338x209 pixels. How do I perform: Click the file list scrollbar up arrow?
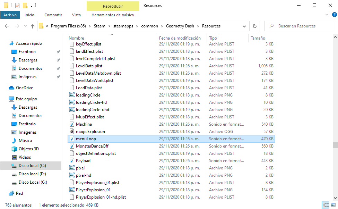click(335, 37)
